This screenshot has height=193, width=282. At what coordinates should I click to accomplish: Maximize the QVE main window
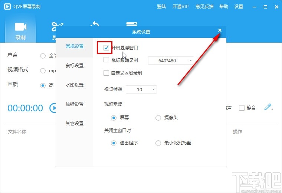[x=265, y=7]
